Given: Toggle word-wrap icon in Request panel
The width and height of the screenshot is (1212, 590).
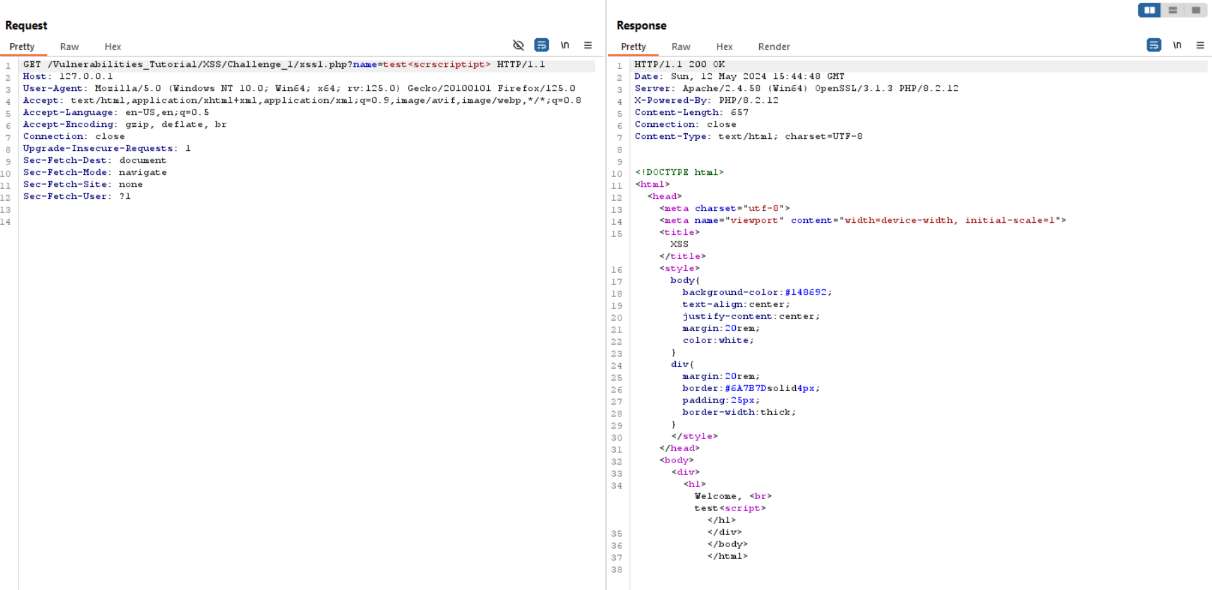Looking at the screenshot, I should (541, 45).
